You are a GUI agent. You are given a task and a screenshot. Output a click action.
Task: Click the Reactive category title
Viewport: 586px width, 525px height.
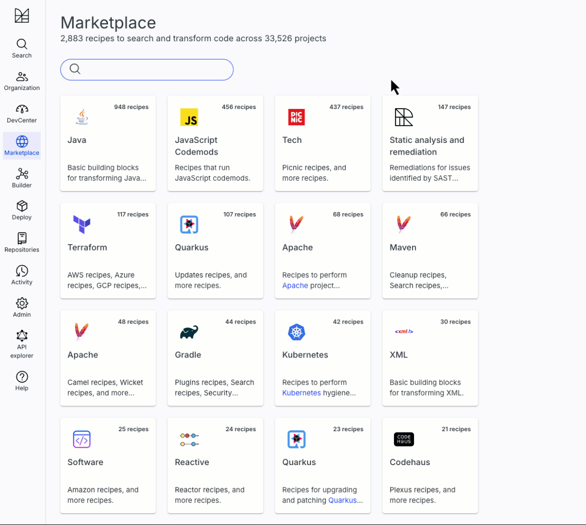click(x=192, y=462)
